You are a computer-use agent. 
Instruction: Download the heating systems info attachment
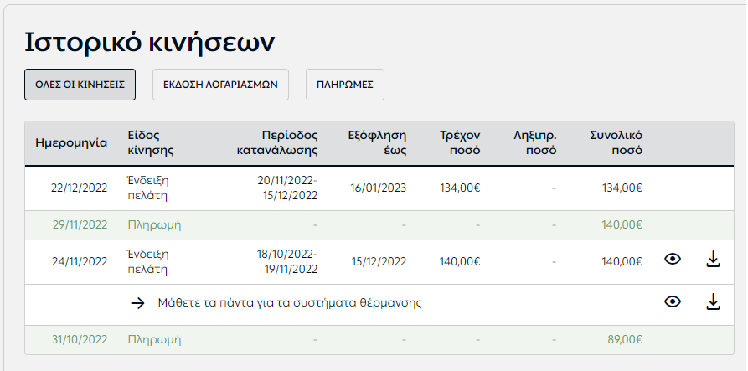(x=713, y=301)
